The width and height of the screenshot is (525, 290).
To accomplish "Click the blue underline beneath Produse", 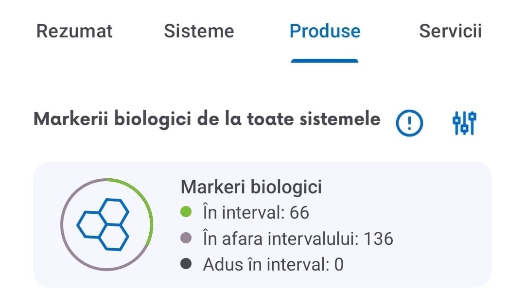I will (x=325, y=61).
